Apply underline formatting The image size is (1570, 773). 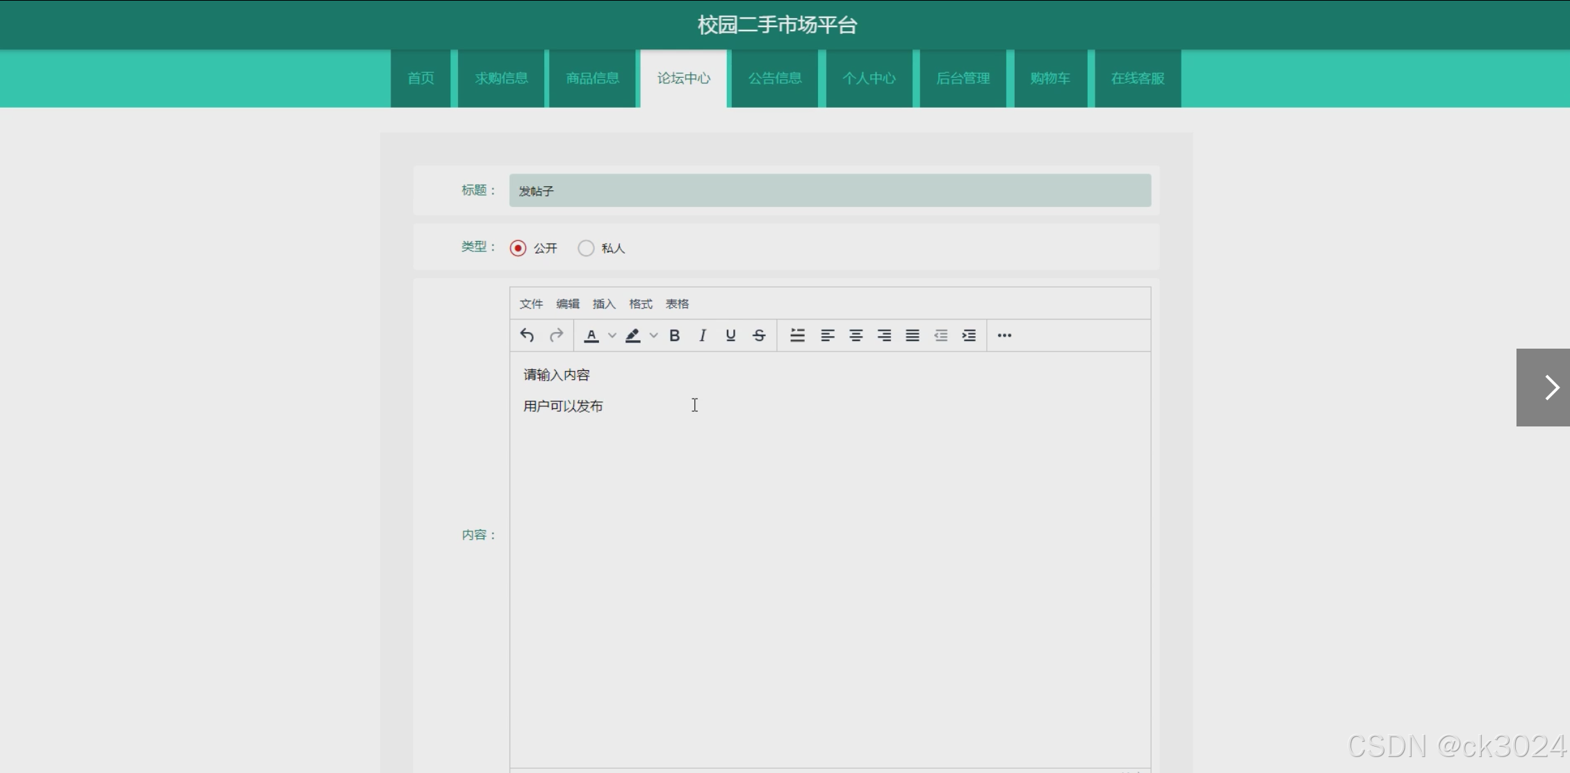(730, 335)
